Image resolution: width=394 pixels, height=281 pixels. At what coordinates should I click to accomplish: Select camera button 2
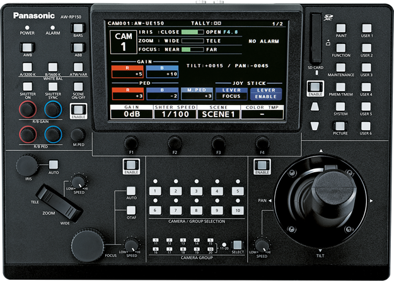point(176,191)
